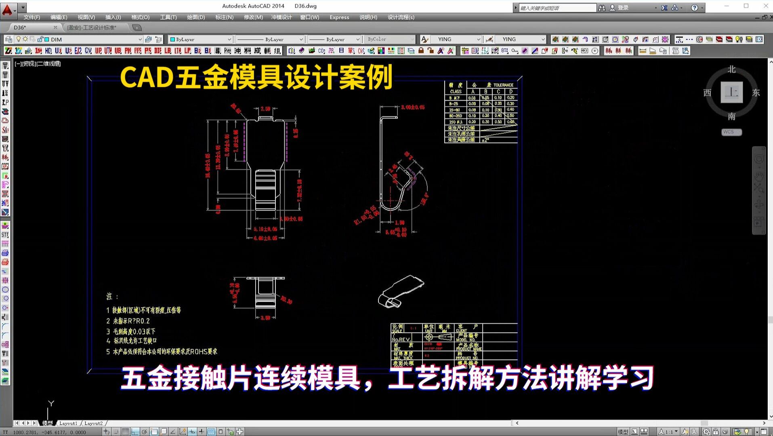Click 北 on the ViewCube compass
The width and height of the screenshot is (773, 436).
tap(731, 69)
